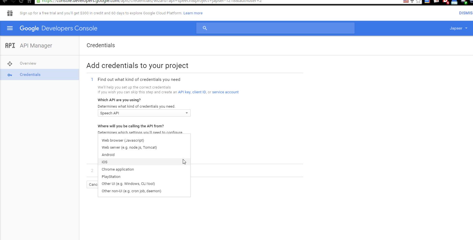This screenshot has width=473, height=240.
Task: Follow the client ID link
Action: 199,92
